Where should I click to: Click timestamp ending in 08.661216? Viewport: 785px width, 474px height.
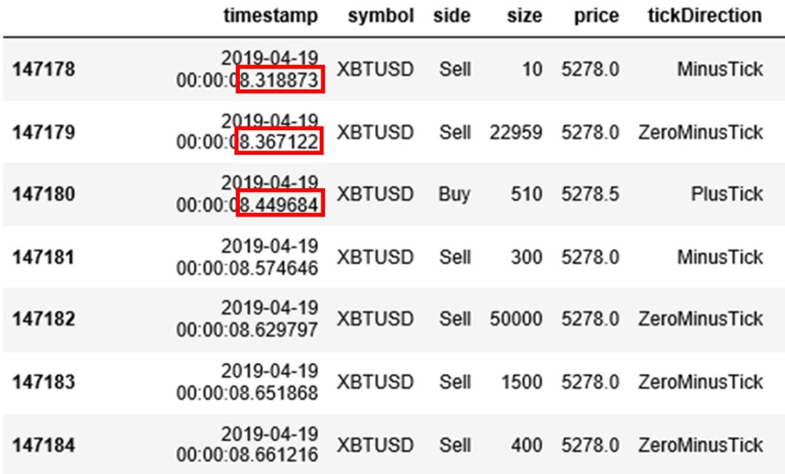(247, 456)
